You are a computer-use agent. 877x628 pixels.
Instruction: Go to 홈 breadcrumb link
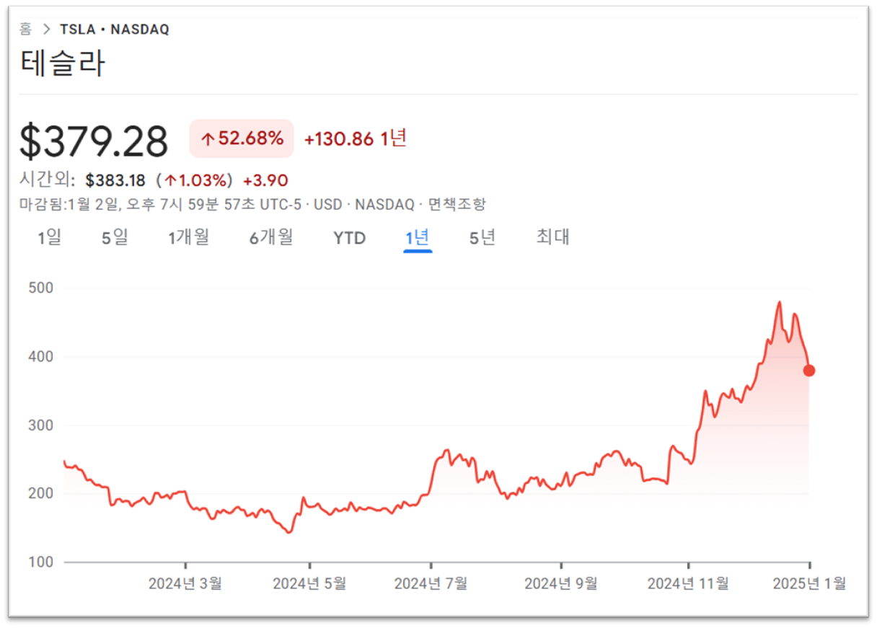click(x=26, y=30)
